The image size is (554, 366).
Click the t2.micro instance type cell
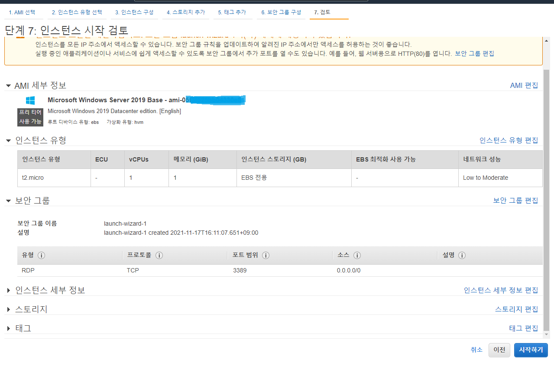(54, 178)
